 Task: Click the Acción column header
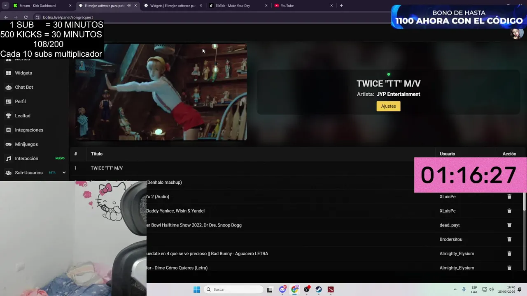coord(509,154)
